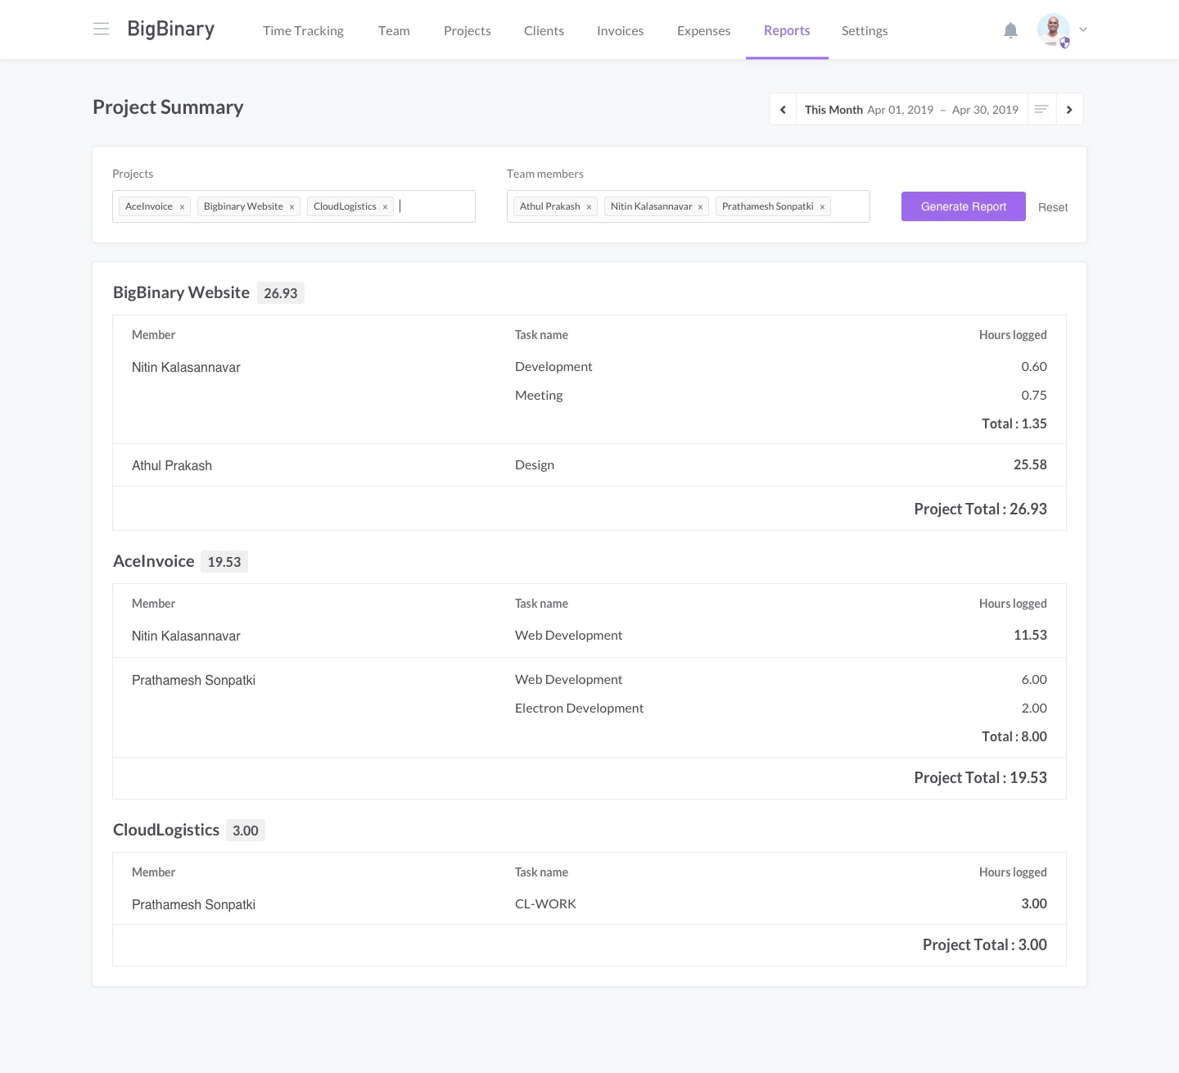Remove the Bigbinary Website project tag
This screenshot has width=1179, height=1073.
[291, 207]
